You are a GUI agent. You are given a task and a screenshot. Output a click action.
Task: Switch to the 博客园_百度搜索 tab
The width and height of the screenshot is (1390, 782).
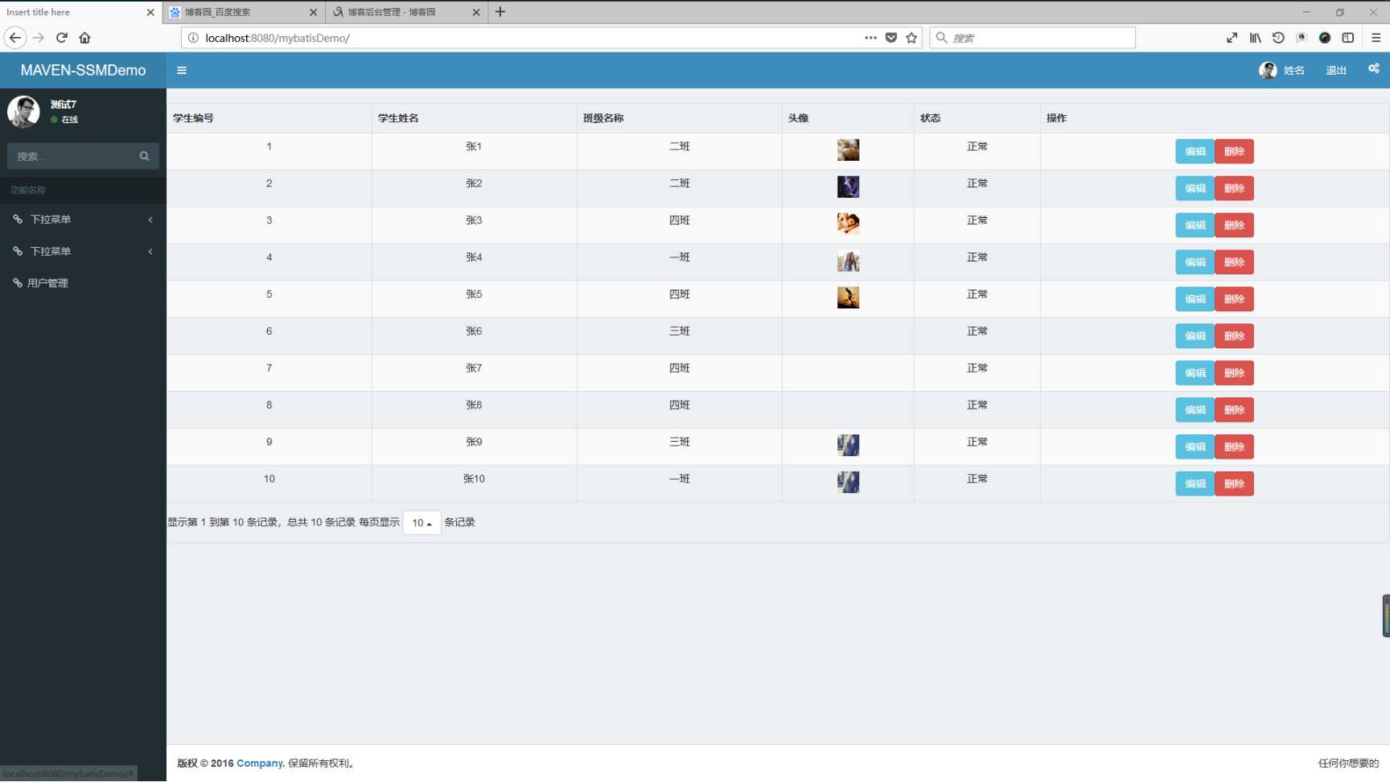pyautogui.click(x=245, y=12)
